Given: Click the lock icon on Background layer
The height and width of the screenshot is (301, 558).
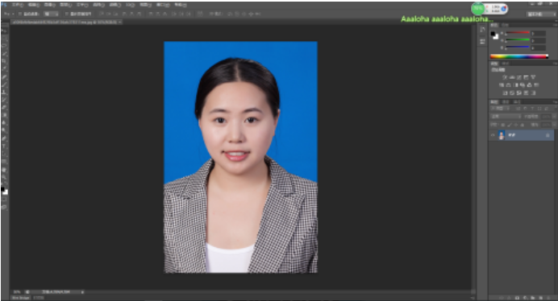Looking at the screenshot, I should [548, 135].
